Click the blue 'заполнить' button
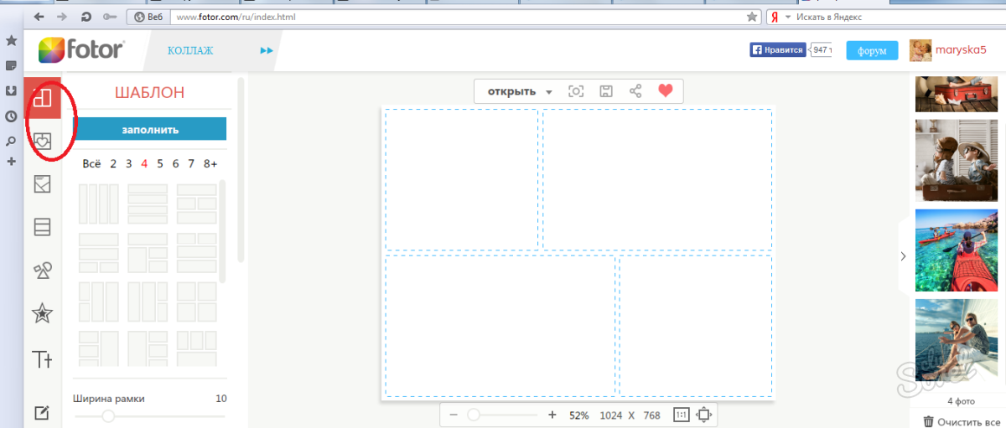The width and height of the screenshot is (1006, 428). [x=150, y=129]
